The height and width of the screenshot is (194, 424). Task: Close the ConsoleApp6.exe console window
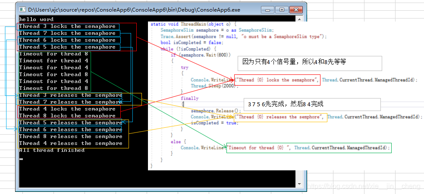(296, 10)
